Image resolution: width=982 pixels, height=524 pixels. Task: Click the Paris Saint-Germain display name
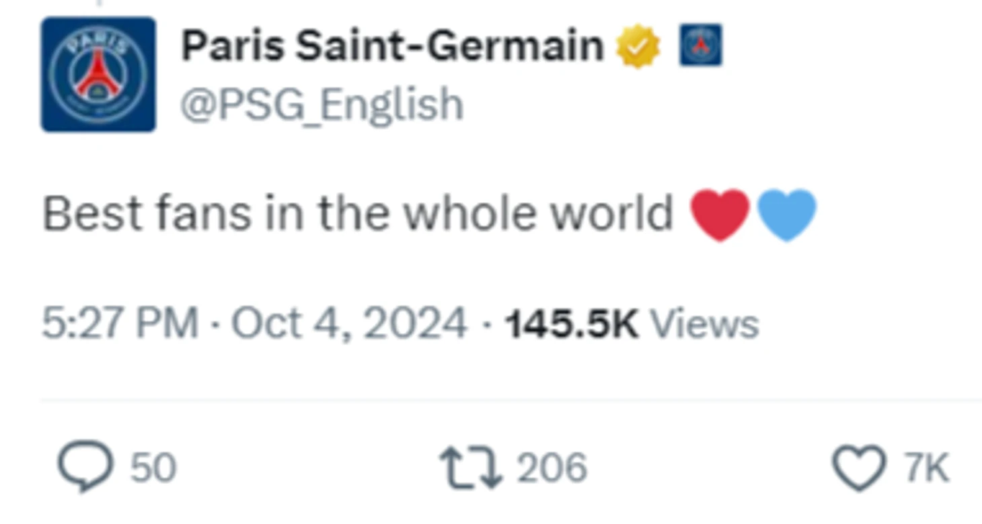click(x=393, y=46)
